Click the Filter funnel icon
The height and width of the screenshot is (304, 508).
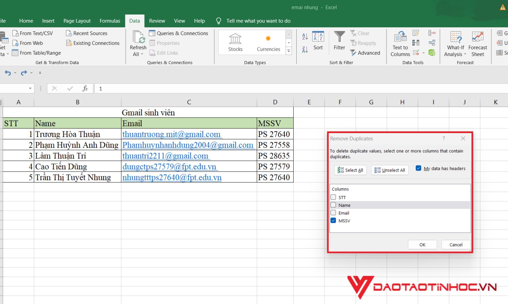339,37
